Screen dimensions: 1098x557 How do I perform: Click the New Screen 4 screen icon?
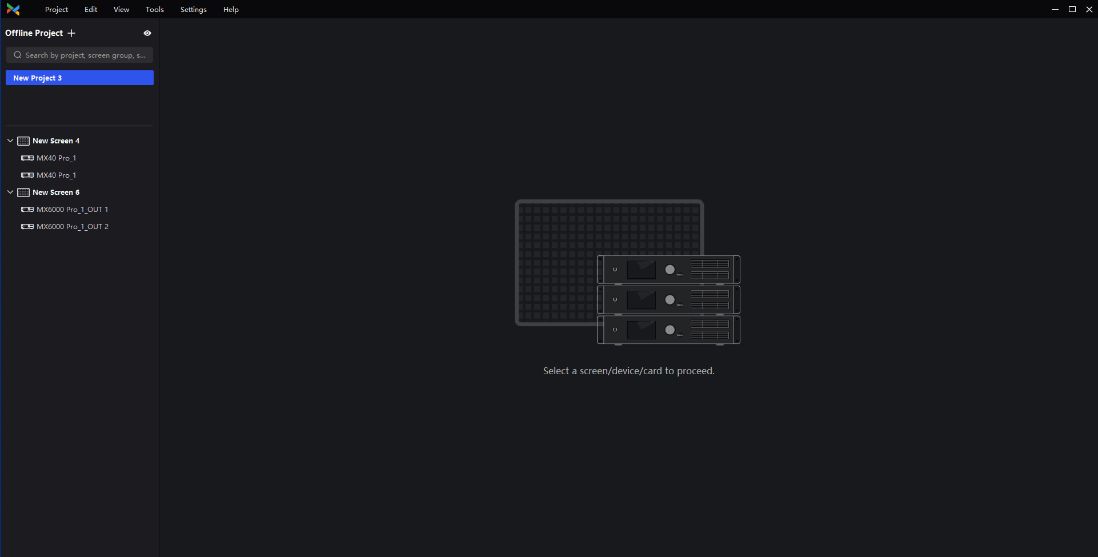tap(23, 141)
